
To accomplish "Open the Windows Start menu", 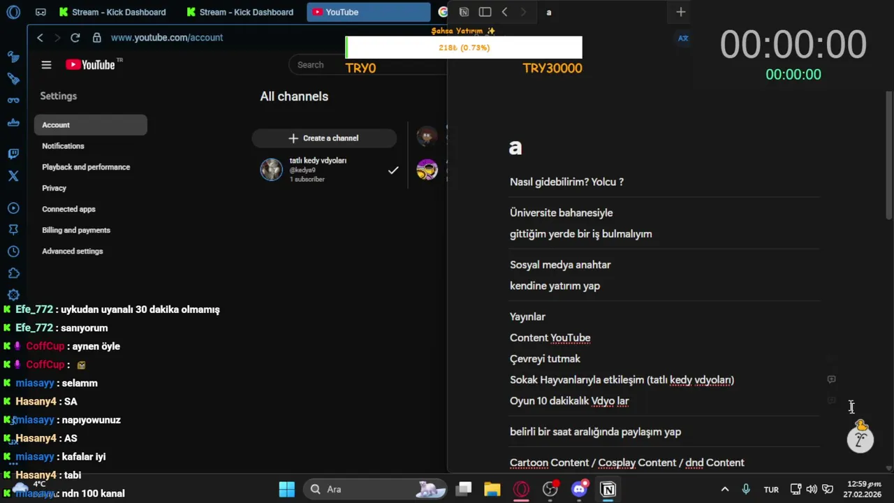I will tap(287, 489).
